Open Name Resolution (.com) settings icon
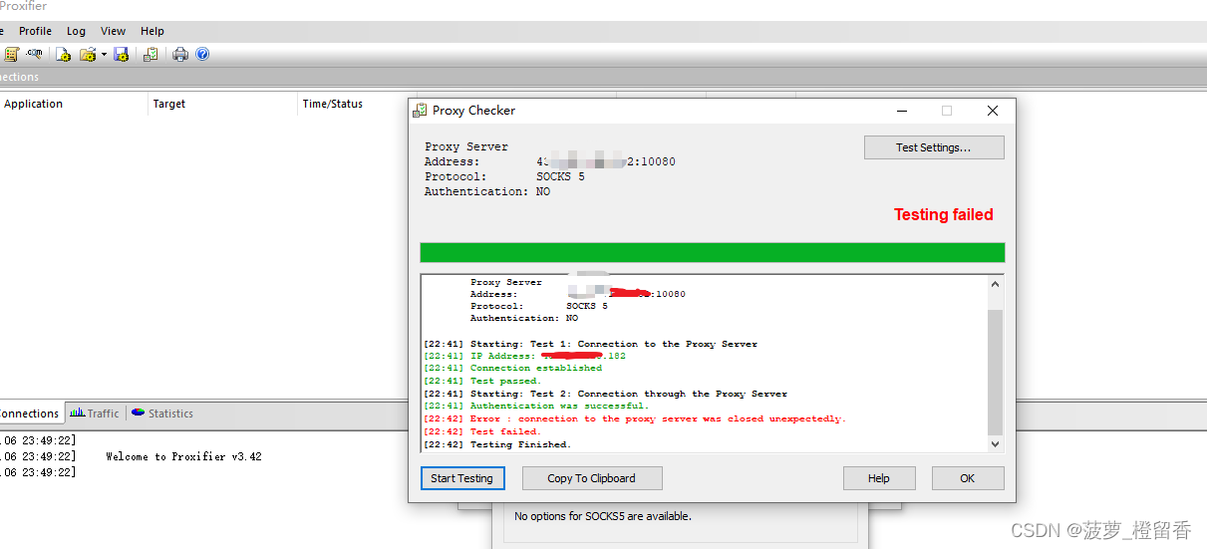The height and width of the screenshot is (549, 1207). [35, 54]
